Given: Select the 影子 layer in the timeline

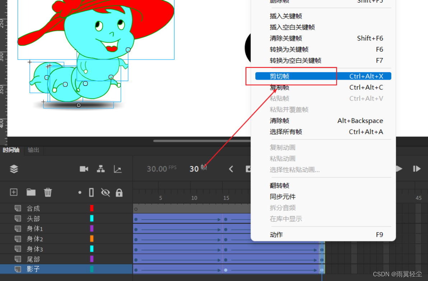Looking at the screenshot, I should [x=33, y=269].
